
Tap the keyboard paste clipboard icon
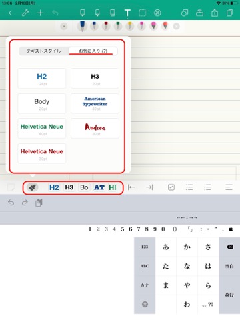coord(39,203)
